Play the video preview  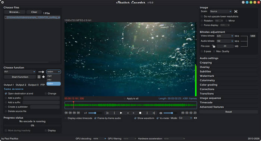click(x=121, y=113)
